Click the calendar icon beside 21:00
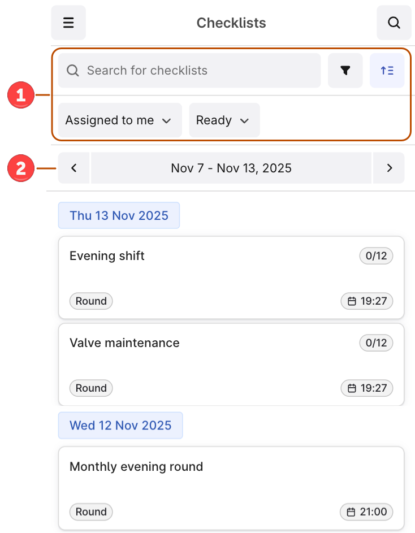The height and width of the screenshot is (533, 415). (350, 512)
